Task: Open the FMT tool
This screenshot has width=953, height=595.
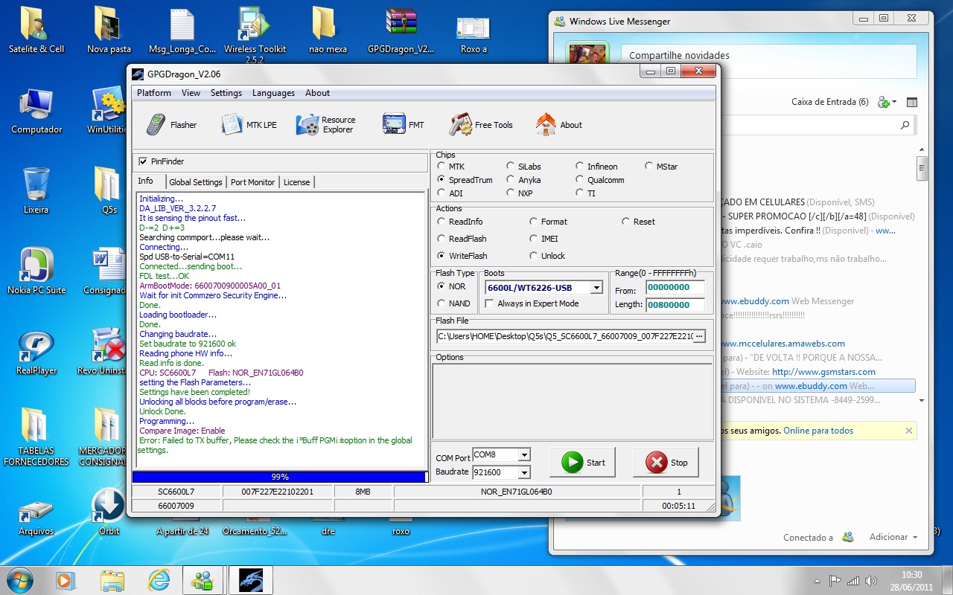Action: tap(403, 125)
